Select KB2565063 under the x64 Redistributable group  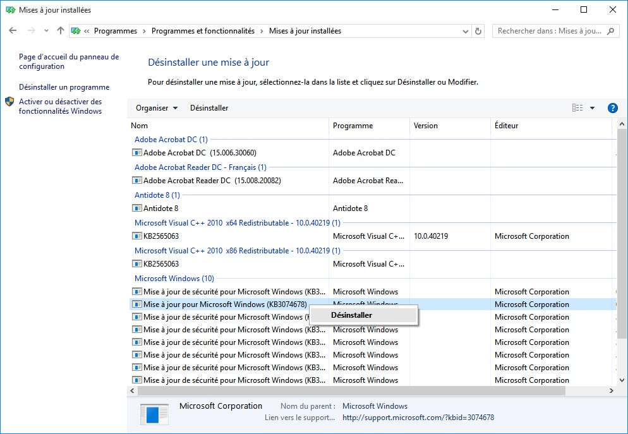click(161, 236)
